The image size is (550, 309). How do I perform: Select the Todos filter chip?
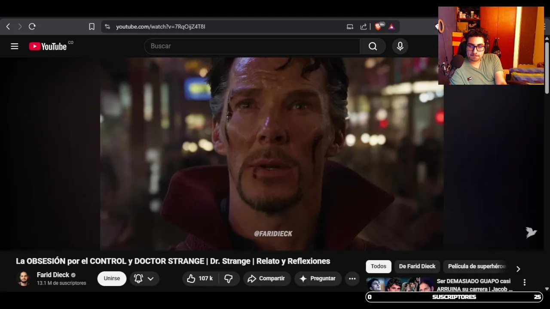coord(379,267)
